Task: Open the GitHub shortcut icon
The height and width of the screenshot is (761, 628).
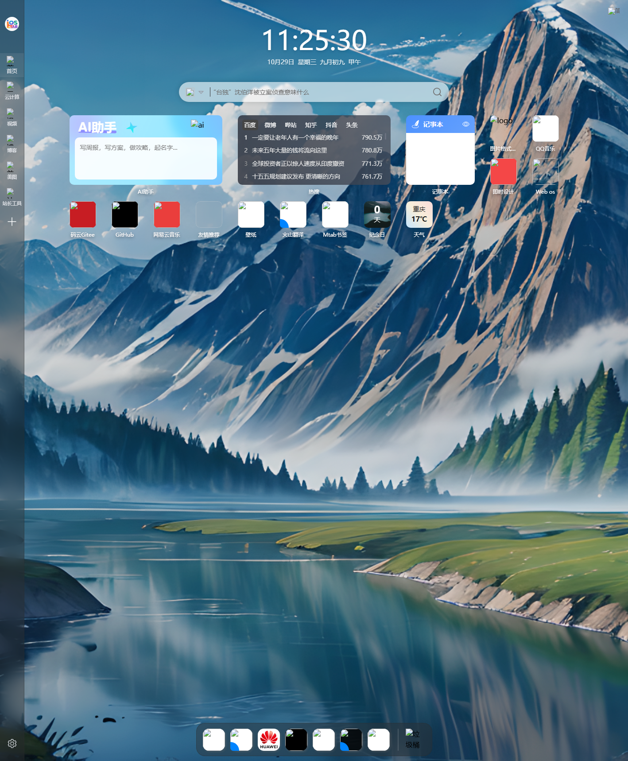Action: (x=124, y=215)
